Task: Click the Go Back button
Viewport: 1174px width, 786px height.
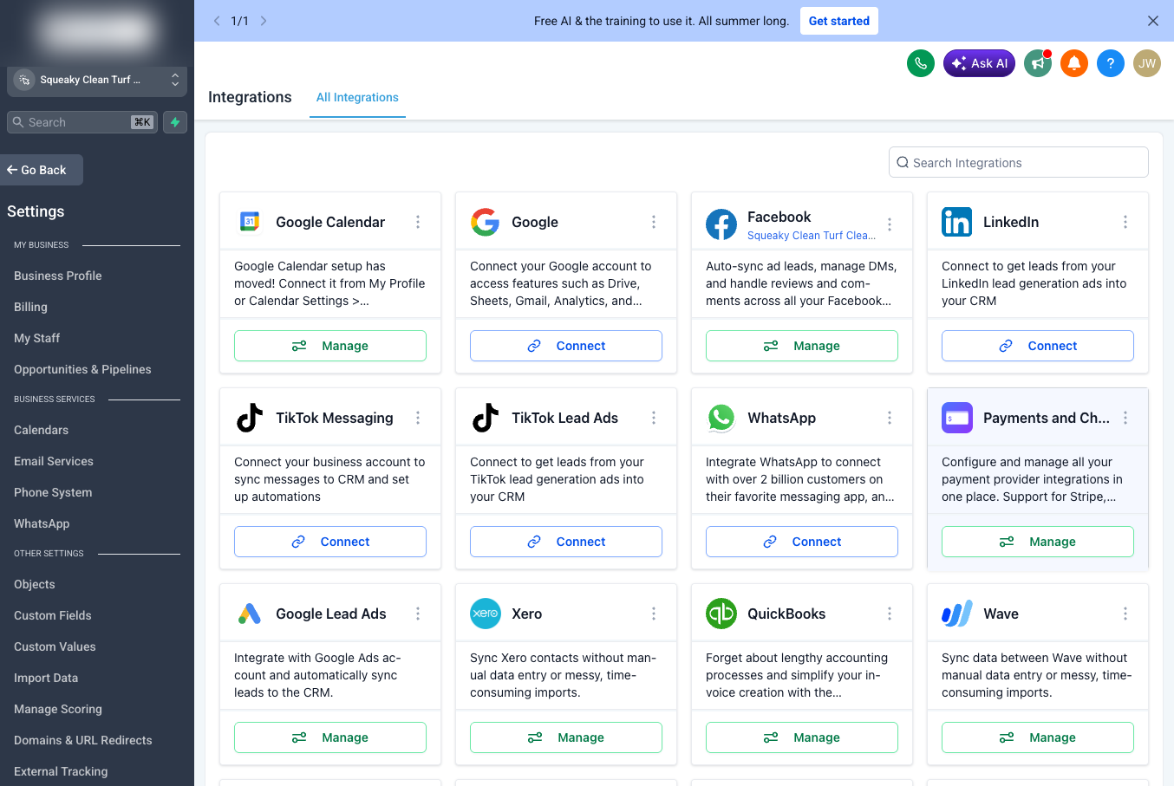Action: pos(42,170)
